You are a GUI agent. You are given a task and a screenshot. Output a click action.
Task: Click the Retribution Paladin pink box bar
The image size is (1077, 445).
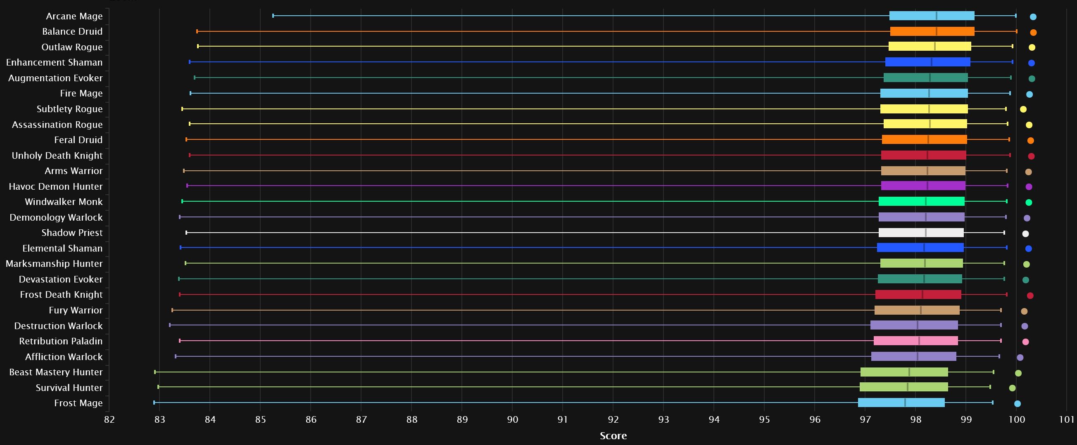(915, 341)
